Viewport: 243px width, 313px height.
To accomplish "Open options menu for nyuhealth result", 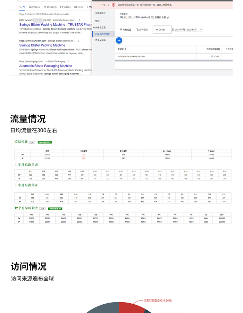I will coord(79,41).
